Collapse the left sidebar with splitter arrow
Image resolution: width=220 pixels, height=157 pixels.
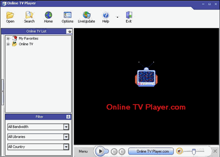coord(3,91)
